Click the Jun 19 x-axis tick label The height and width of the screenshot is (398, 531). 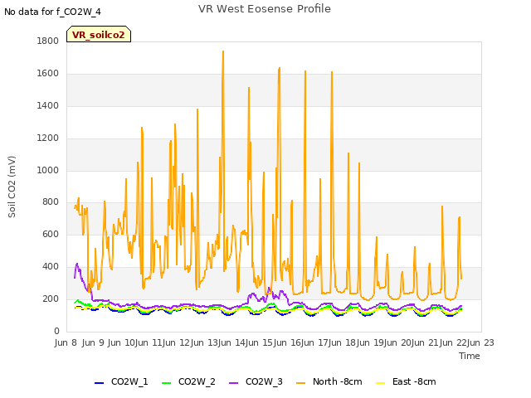pos(372,342)
